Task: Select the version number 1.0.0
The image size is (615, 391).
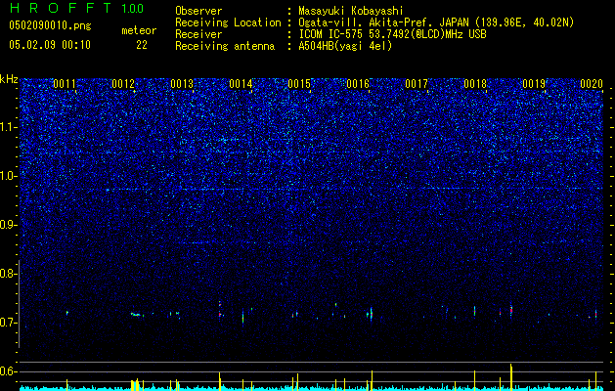Action: [x=132, y=8]
